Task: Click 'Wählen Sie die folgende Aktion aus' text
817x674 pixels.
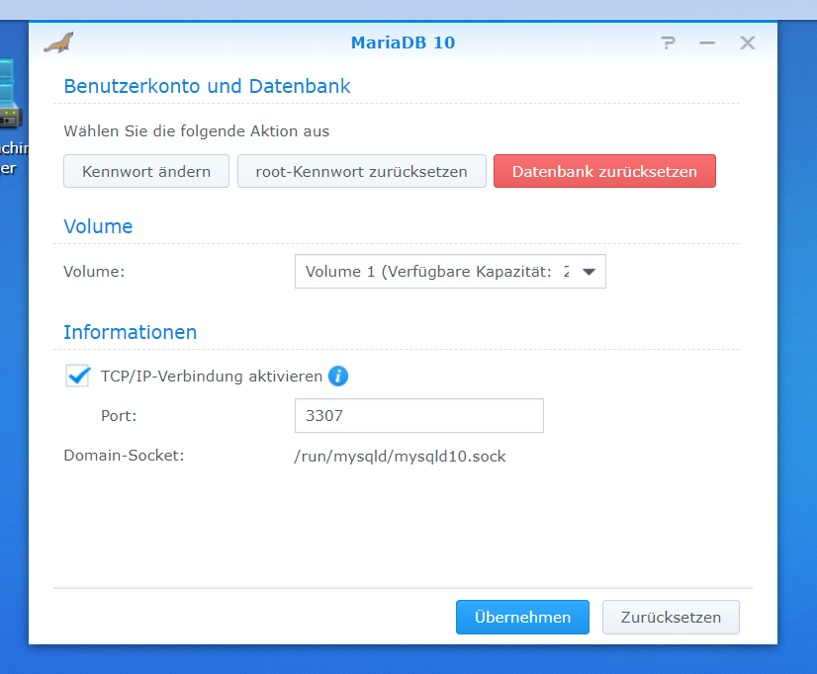Action: [x=197, y=131]
